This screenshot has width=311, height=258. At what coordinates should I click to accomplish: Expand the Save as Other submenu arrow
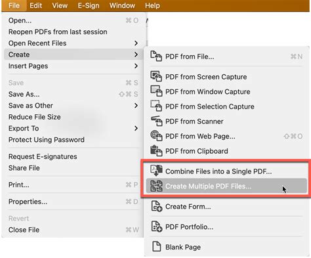pos(136,106)
